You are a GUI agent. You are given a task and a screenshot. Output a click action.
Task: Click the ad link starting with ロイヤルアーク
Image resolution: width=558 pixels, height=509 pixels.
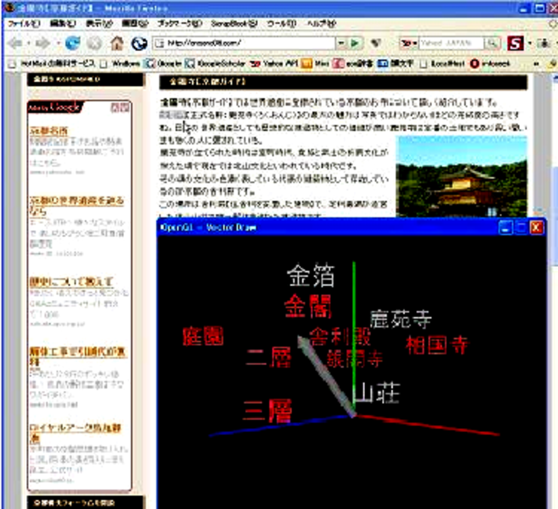[75, 433]
